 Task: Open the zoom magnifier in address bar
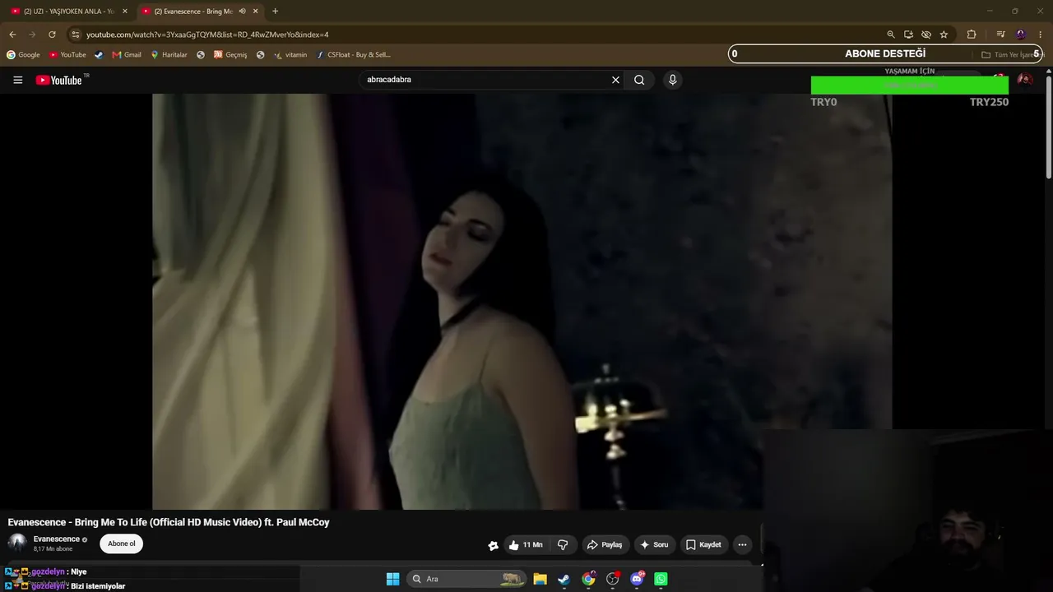(890, 35)
